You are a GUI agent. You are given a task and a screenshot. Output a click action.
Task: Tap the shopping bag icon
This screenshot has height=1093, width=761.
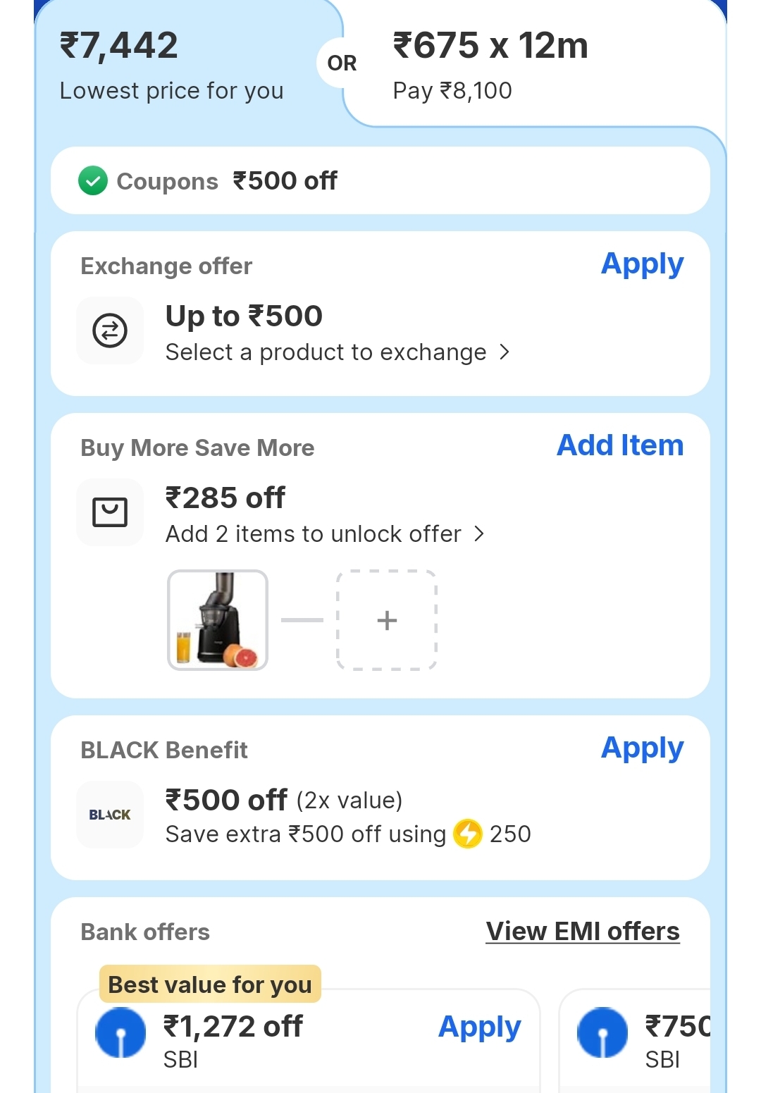[x=110, y=512]
